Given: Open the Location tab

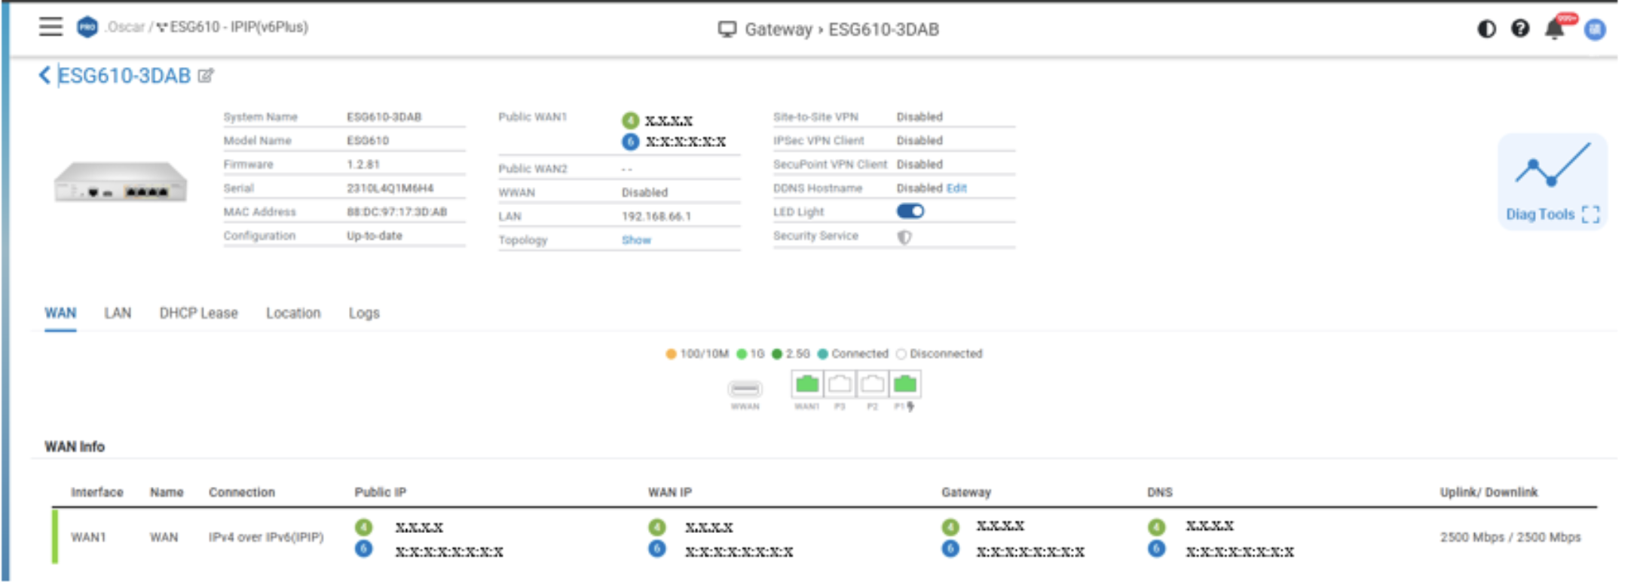Looking at the screenshot, I should (x=293, y=313).
